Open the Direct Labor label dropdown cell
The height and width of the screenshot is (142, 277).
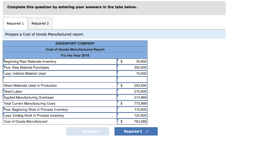click(x=60, y=92)
